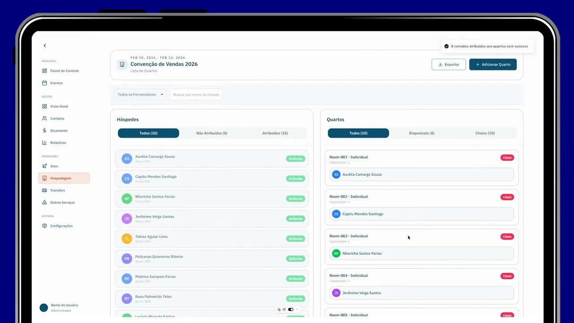Click the AS avatar in Hóspedes list

[127, 159]
